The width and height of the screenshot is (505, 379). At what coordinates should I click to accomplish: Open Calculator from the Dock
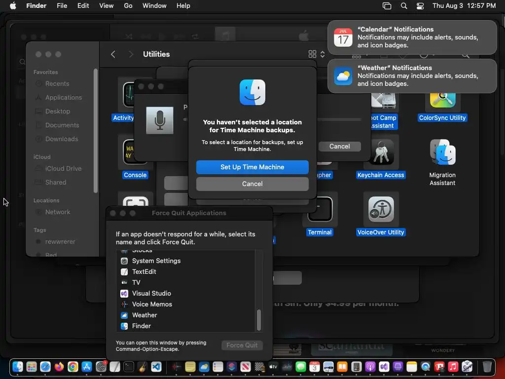[x=356, y=367]
